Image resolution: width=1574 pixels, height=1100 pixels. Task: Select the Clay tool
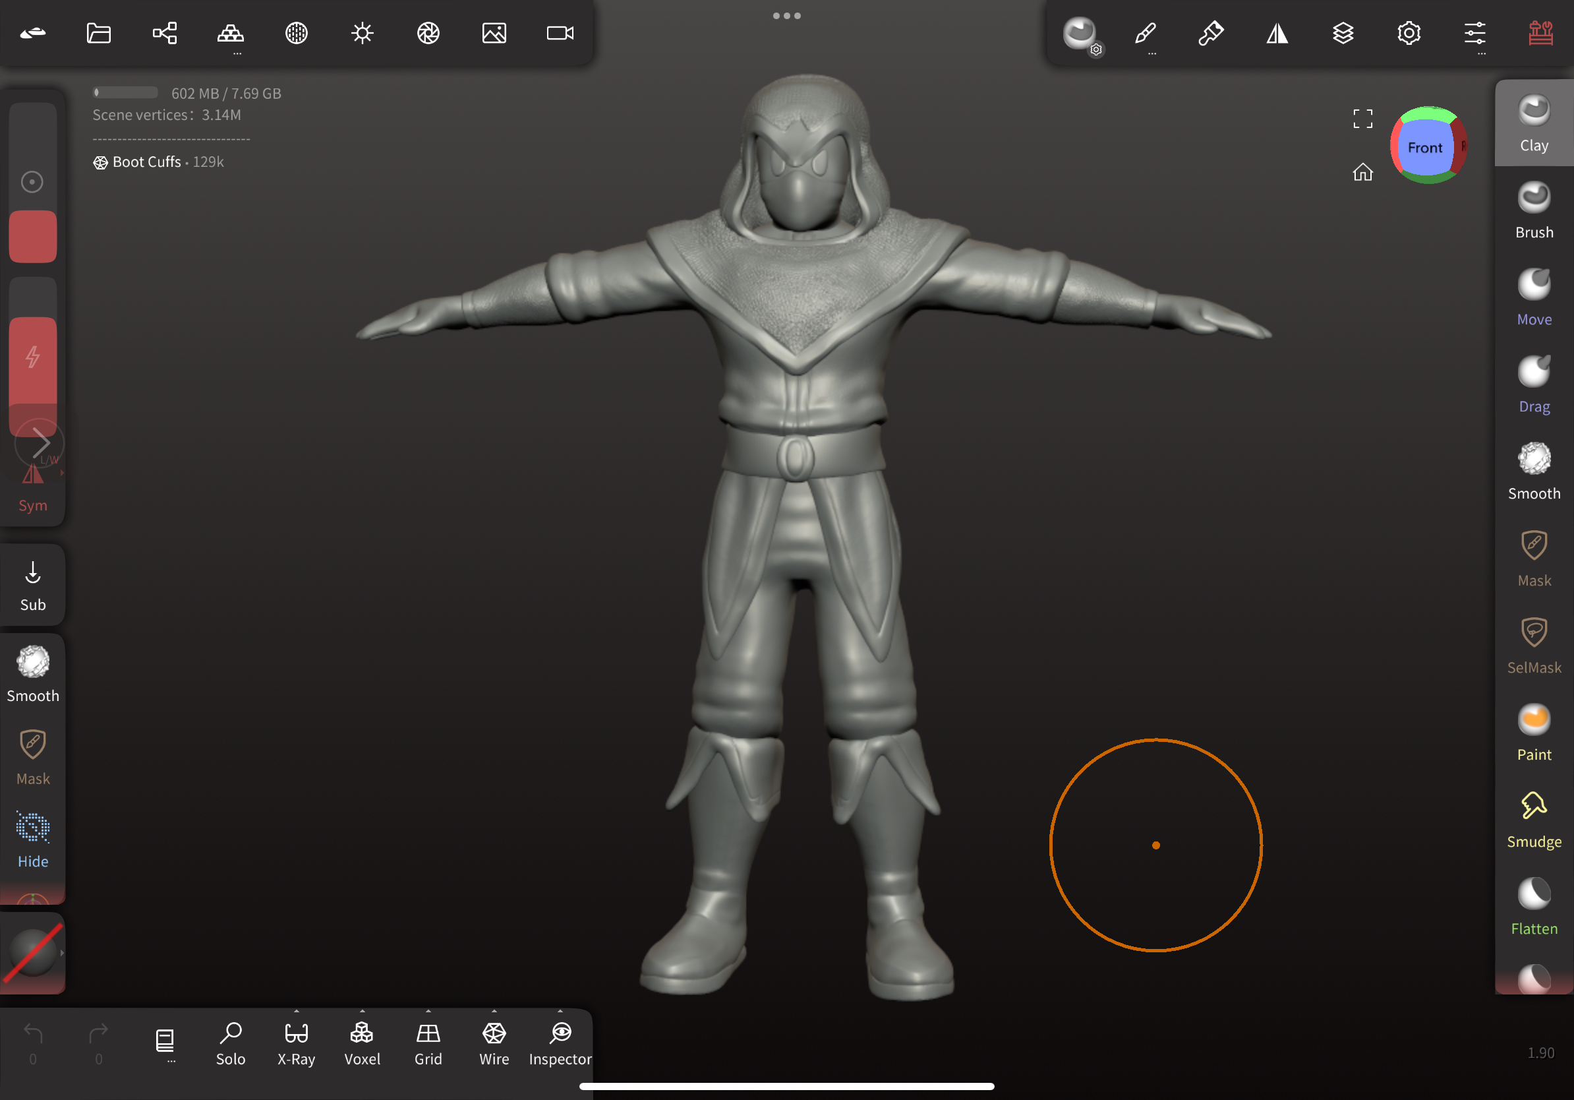click(1534, 123)
